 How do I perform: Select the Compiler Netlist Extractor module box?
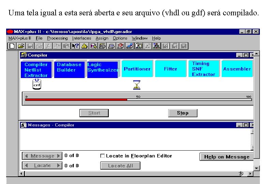[36, 70]
